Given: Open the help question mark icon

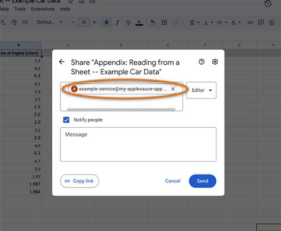Looking at the screenshot, I should [202, 62].
